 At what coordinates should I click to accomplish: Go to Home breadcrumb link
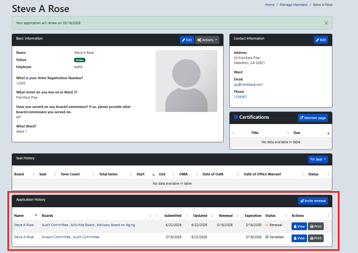(x=270, y=5)
